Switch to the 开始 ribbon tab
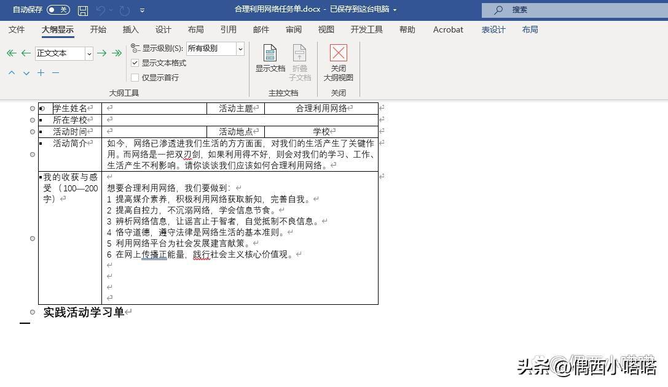Image resolution: width=668 pixels, height=387 pixels. [x=98, y=29]
